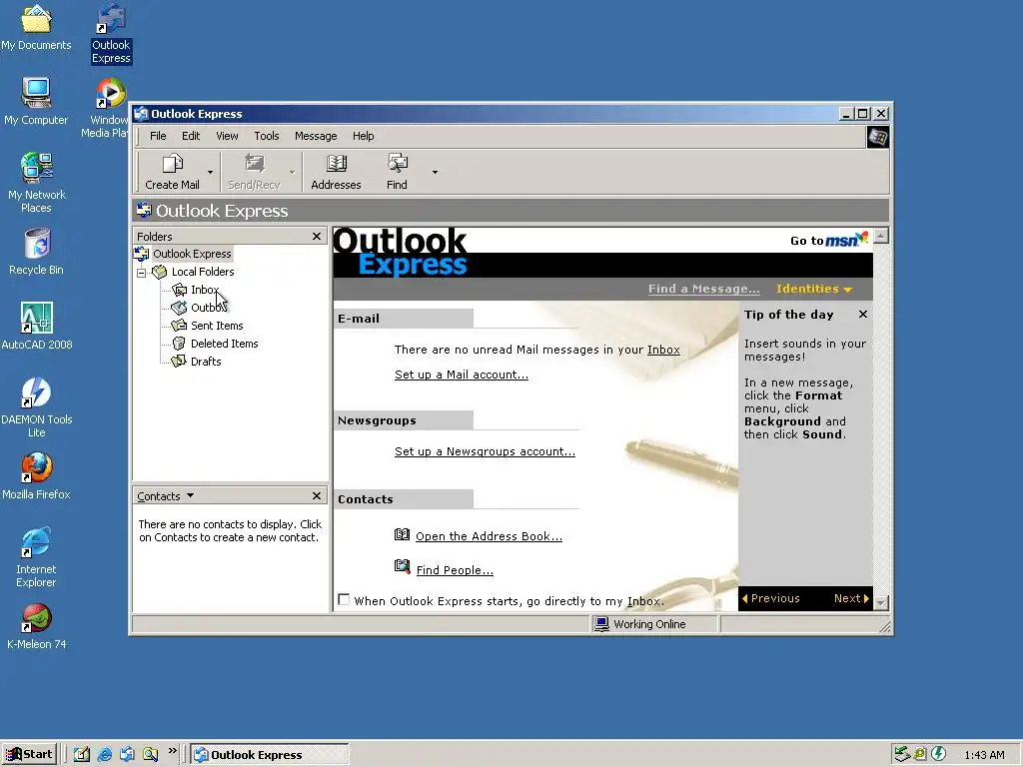Open the Tools menu
The width and height of the screenshot is (1023, 767).
(x=266, y=136)
